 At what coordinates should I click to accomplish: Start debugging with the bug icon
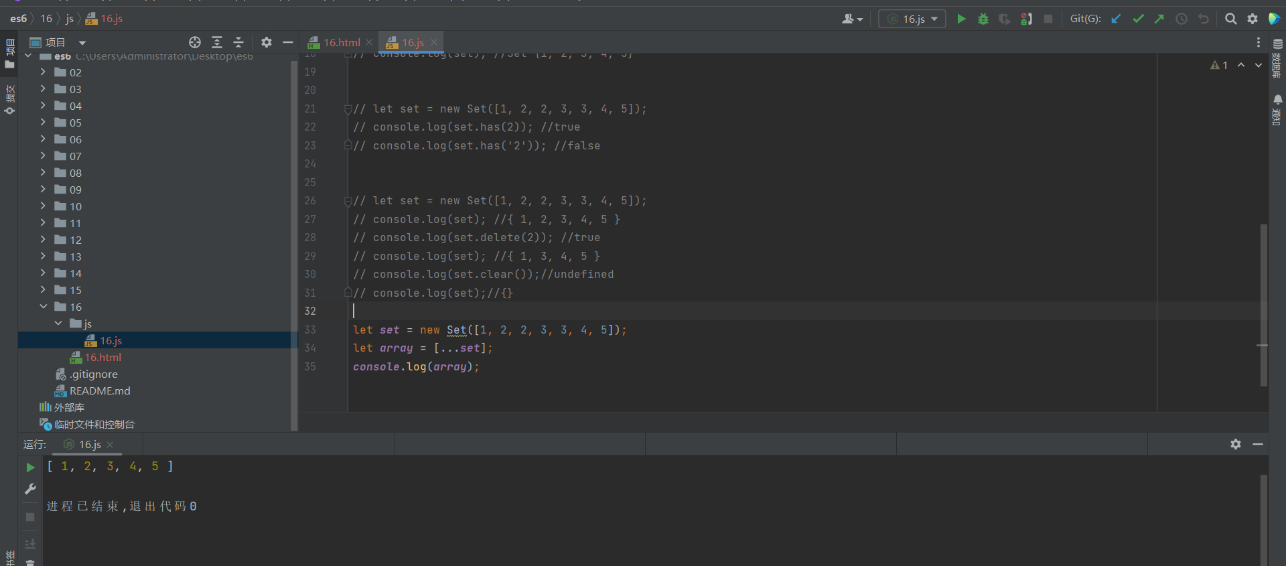pos(983,19)
